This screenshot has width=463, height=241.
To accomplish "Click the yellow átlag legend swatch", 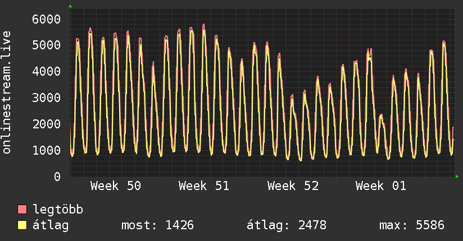I will tap(22, 226).
